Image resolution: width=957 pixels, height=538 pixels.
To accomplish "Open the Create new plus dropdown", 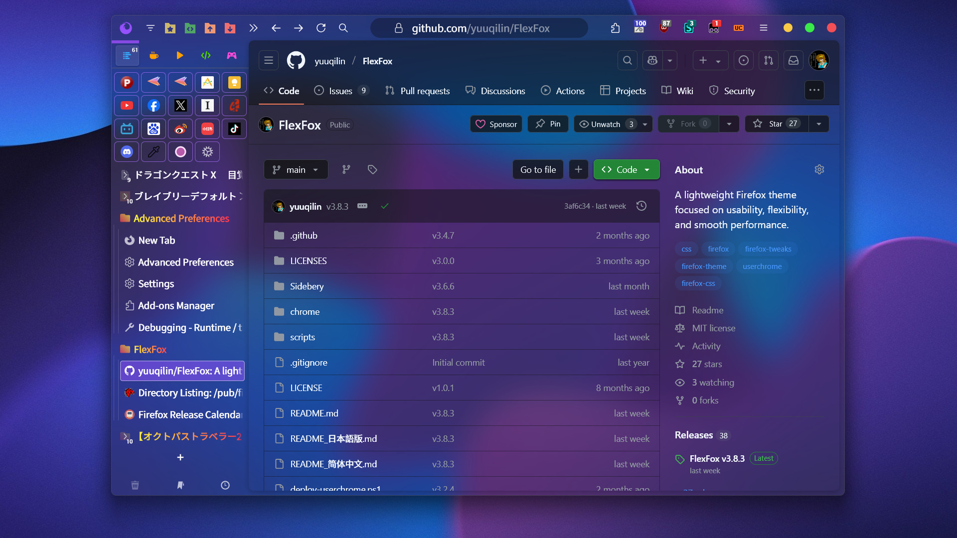I will pos(710,60).
